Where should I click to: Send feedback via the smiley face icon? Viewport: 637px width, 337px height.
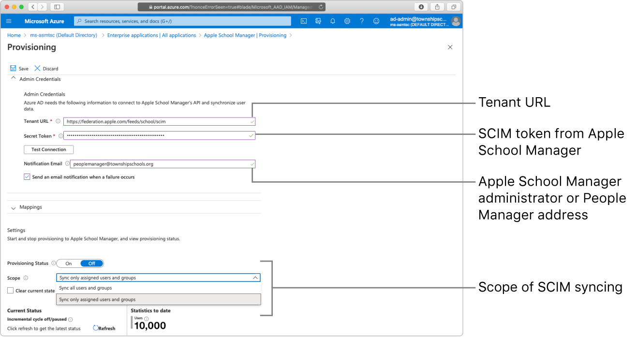(x=376, y=21)
